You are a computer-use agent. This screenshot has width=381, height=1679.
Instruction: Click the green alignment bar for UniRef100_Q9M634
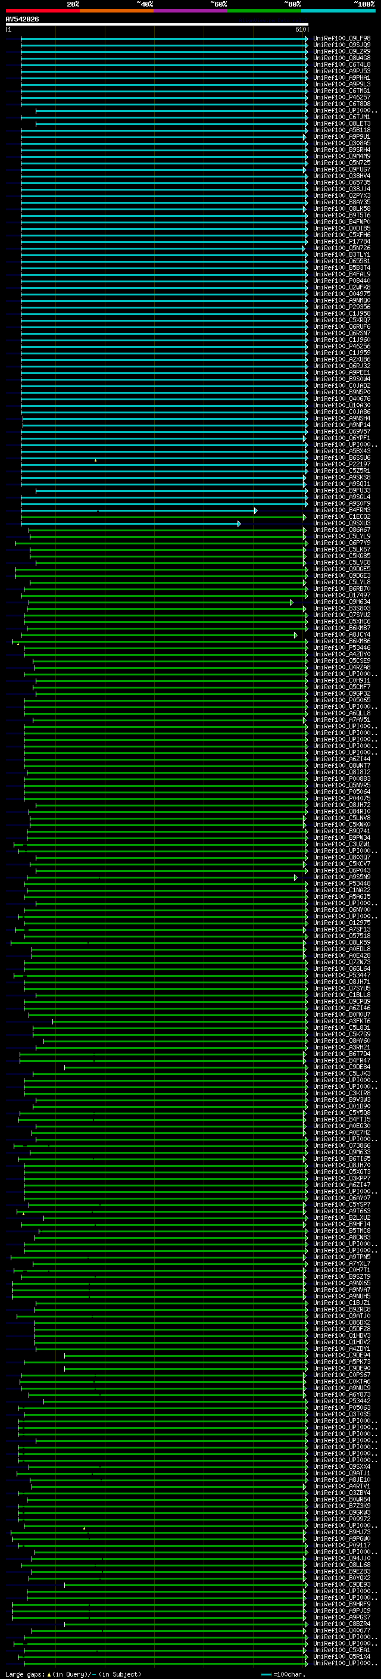point(161,603)
